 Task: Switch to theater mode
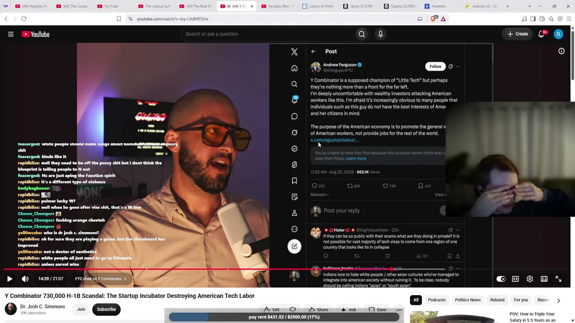point(544,279)
